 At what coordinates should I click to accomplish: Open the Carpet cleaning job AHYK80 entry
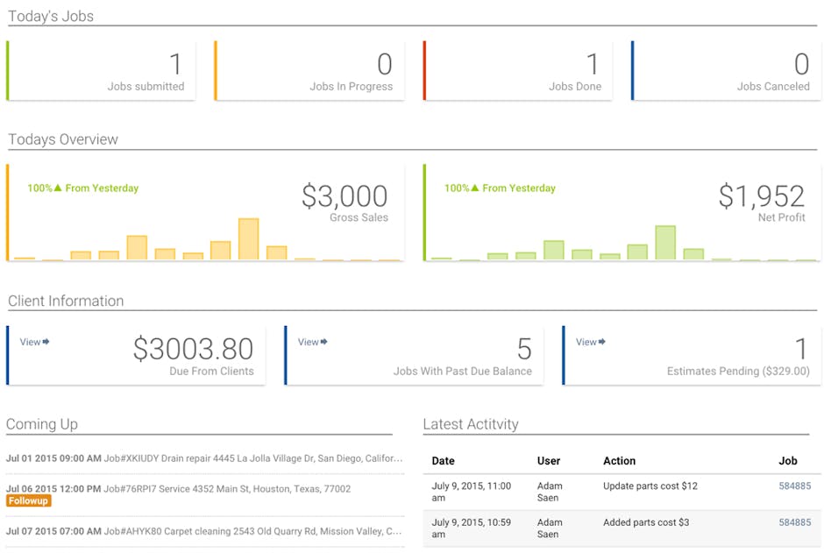(204, 531)
